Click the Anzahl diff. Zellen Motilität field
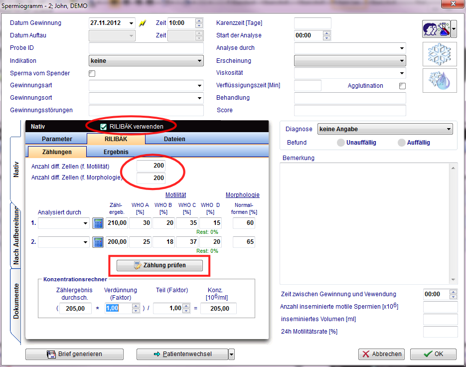 [151, 166]
